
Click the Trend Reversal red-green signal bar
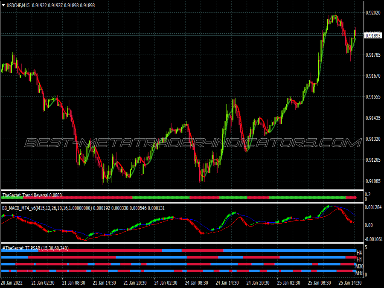coord(179,198)
